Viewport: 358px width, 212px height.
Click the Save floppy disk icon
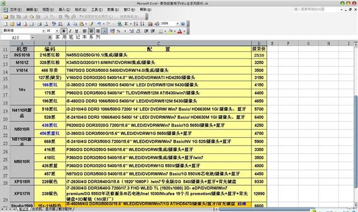pyautogui.click(x=18, y=23)
